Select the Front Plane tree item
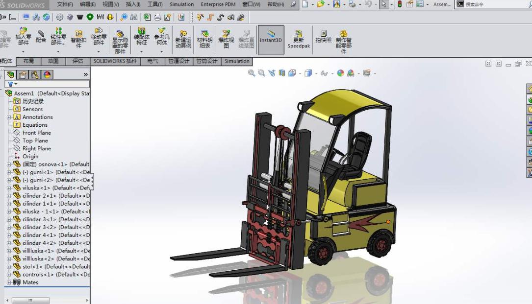The image size is (532, 304). 37,133
